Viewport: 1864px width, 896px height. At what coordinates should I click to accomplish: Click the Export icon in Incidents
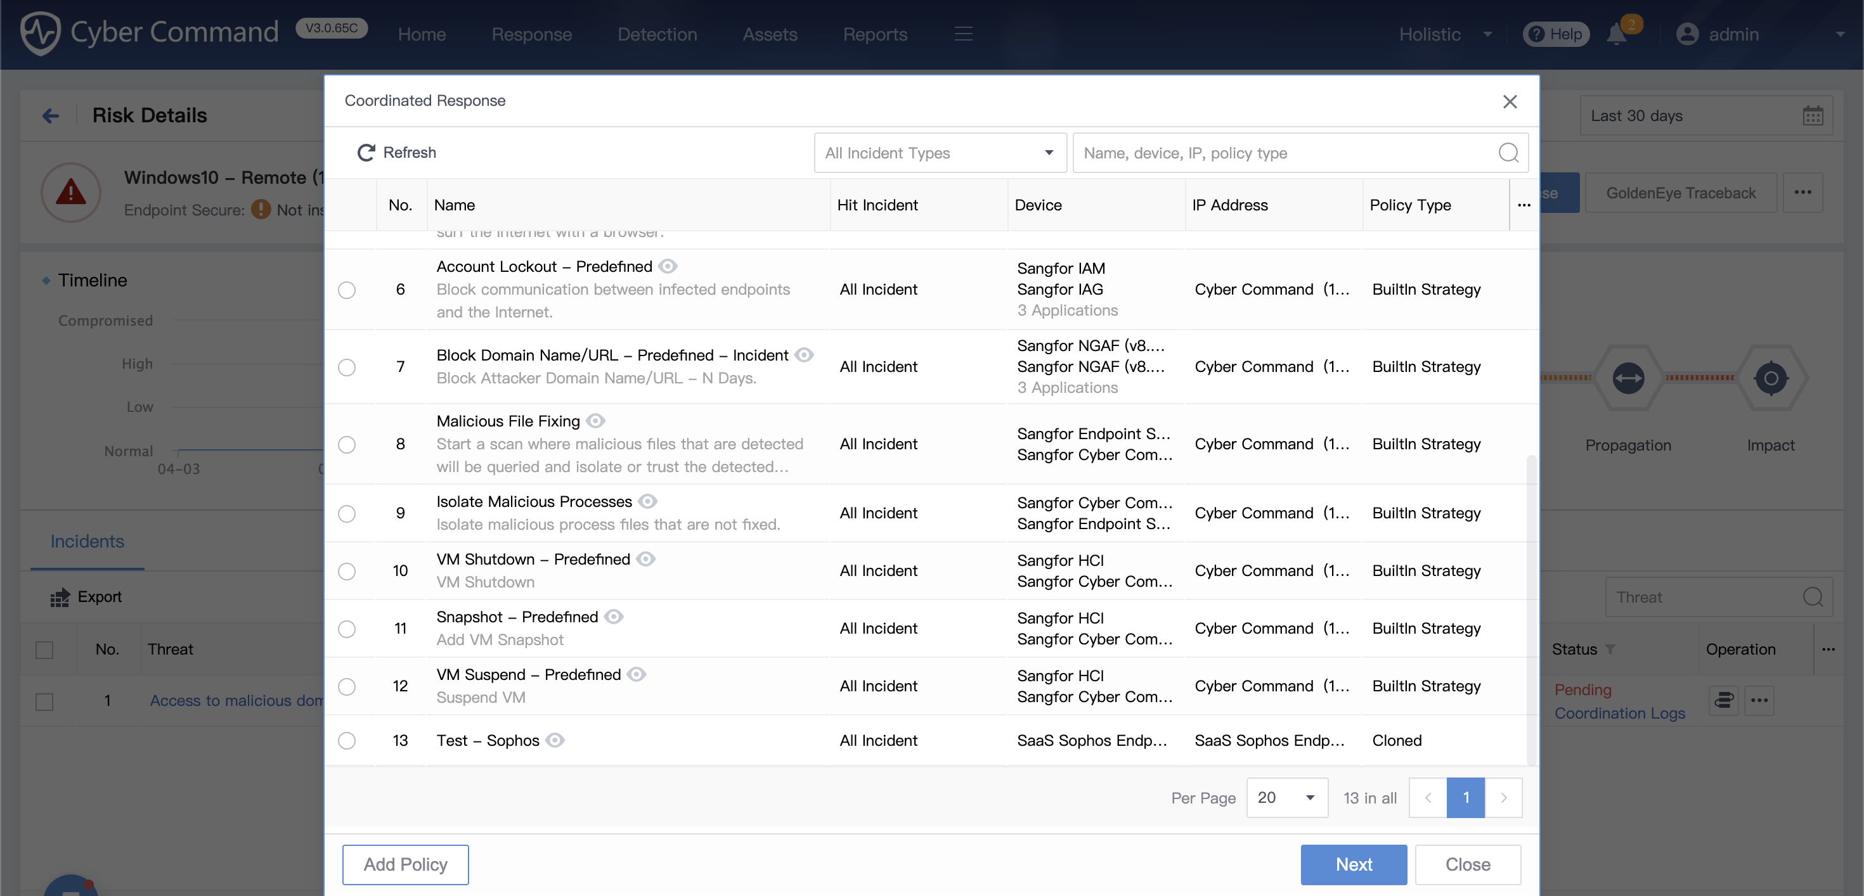point(60,598)
